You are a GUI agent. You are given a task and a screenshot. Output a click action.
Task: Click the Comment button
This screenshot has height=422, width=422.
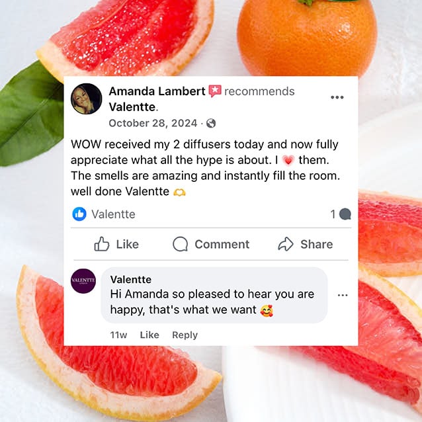coord(211,244)
